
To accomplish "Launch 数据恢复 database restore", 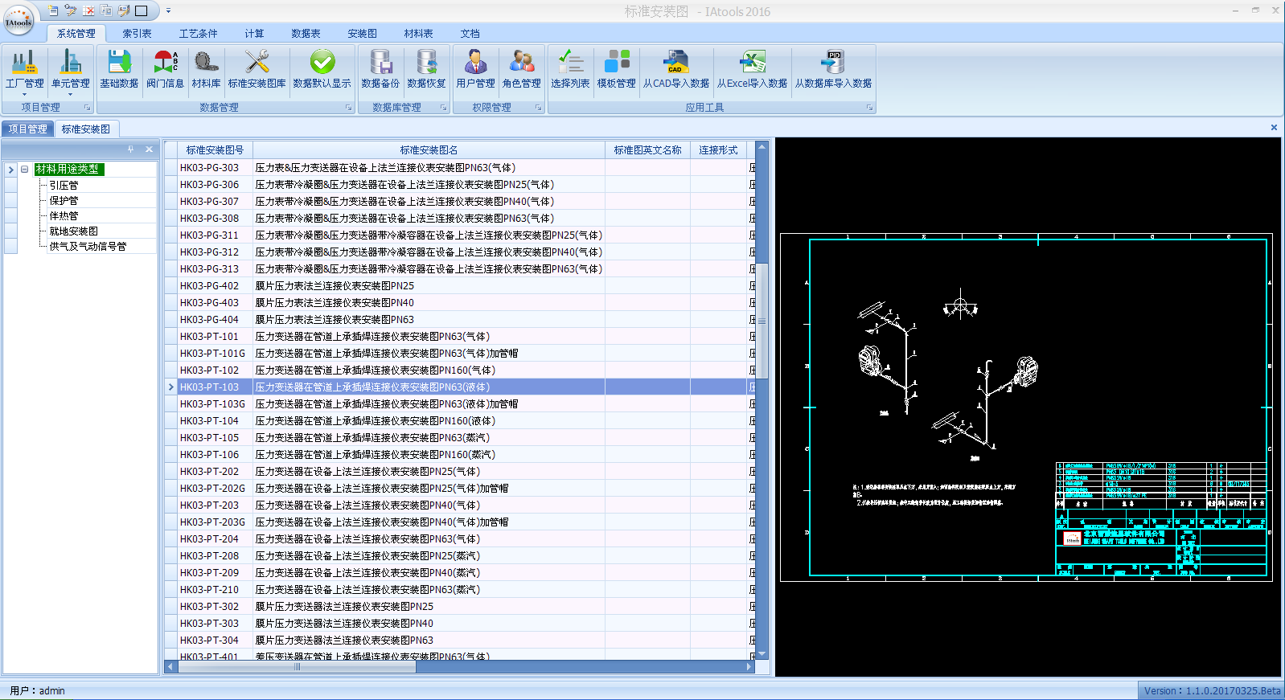I will 426,69.
